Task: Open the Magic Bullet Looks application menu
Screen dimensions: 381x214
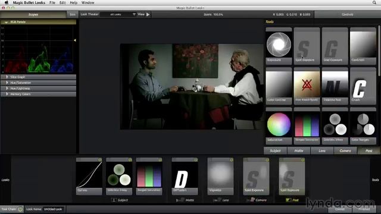Action: [x=29, y=2]
